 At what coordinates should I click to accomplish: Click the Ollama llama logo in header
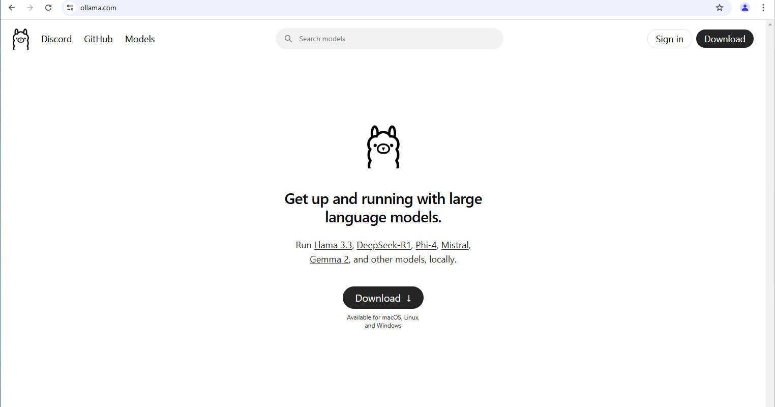(21, 39)
